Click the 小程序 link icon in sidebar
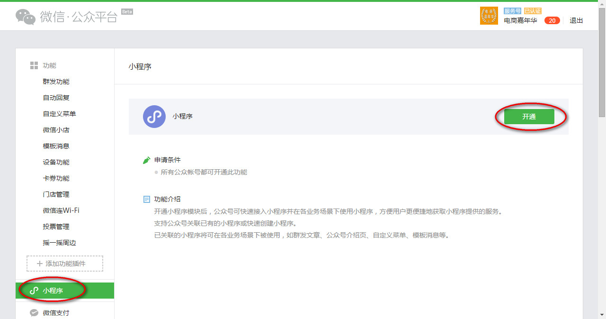 (x=34, y=291)
